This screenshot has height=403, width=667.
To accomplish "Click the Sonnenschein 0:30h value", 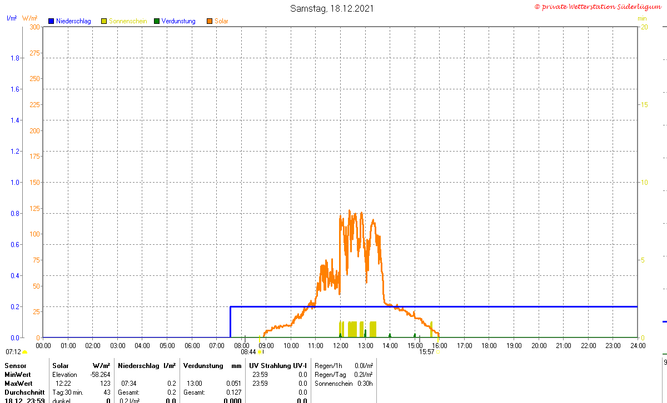I will (364, 384).
